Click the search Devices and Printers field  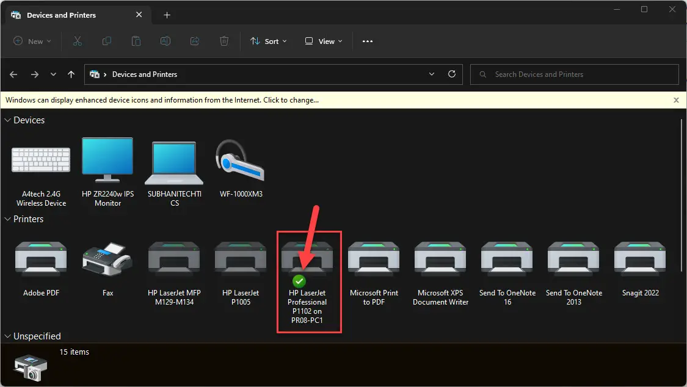click(574, 74)
